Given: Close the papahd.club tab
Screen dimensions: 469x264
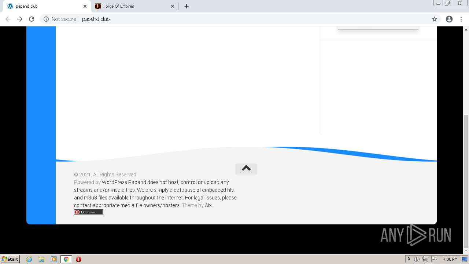Looking at the screenshot, I should [x=85, y=6].
